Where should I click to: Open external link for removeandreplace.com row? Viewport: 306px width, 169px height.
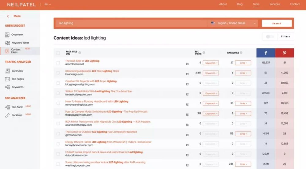tap(187, 104)
